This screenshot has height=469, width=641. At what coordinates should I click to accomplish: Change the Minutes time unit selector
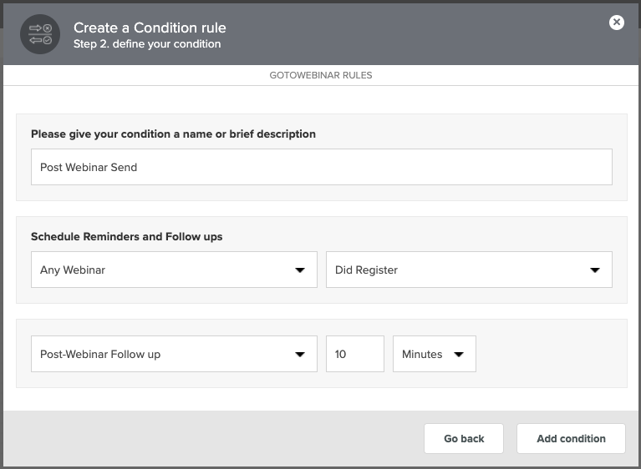point(434,354)
